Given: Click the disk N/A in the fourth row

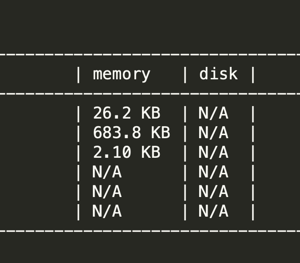Looking at the screenshot, I should coord(213,172).
